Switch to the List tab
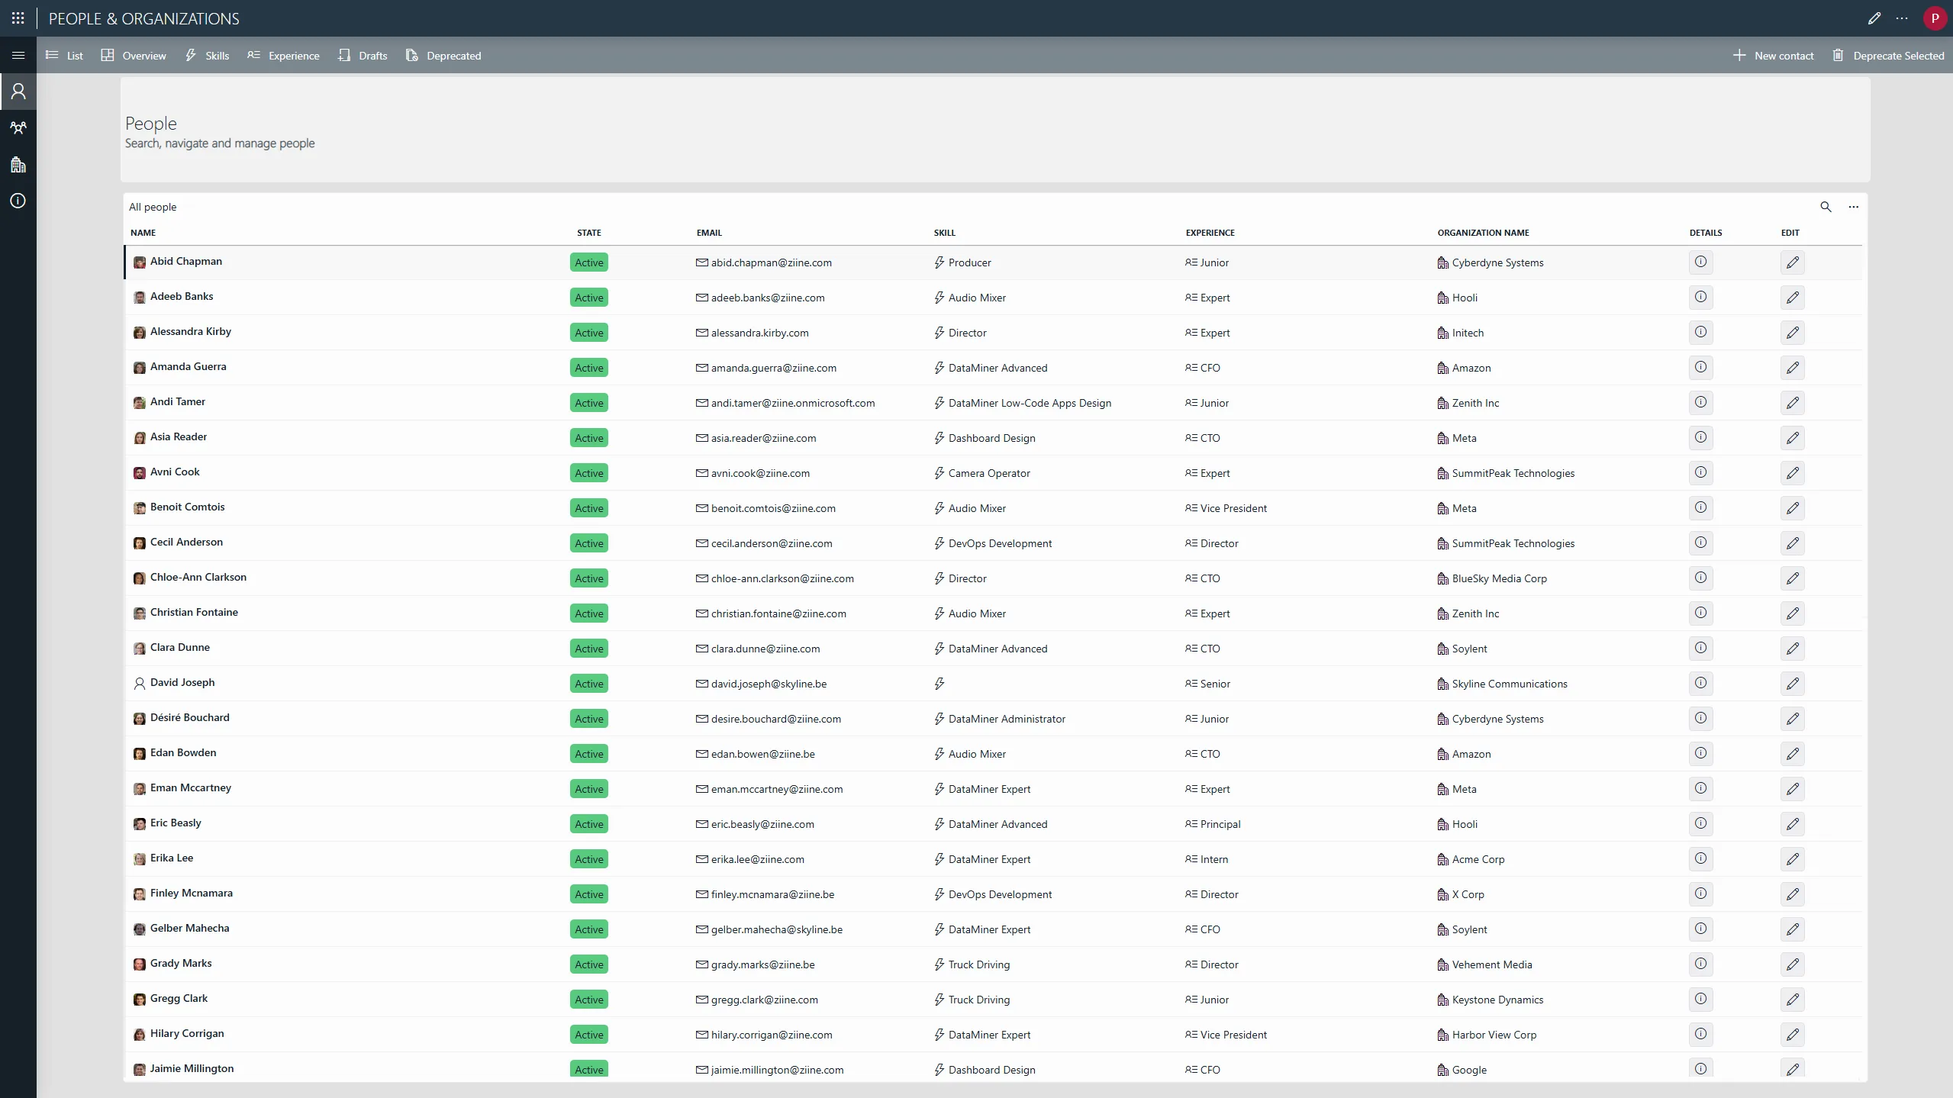The image size is (1953, 1098). click(x=65, y=56)
